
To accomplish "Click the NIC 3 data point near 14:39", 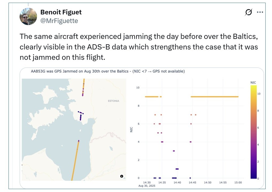I will coord(174,151).
